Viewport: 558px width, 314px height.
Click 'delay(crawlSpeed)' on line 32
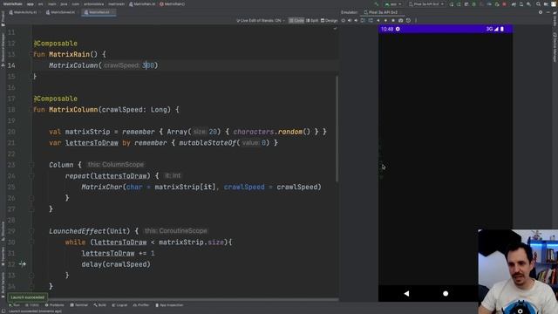point(116,264)
